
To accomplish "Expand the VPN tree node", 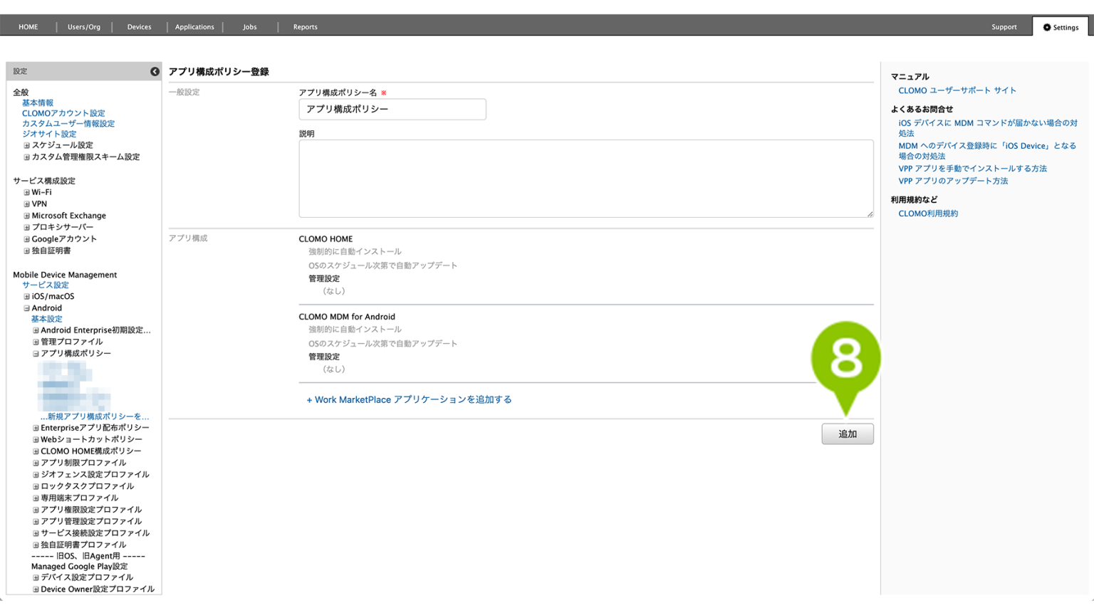I will pos(26,204).
